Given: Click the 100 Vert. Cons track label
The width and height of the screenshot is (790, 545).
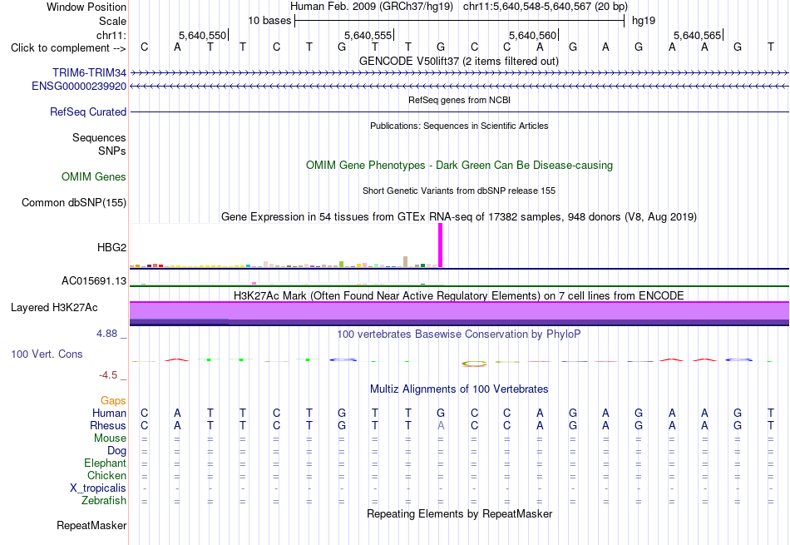Looking at the screenshot, I should (x=47, y=354).
